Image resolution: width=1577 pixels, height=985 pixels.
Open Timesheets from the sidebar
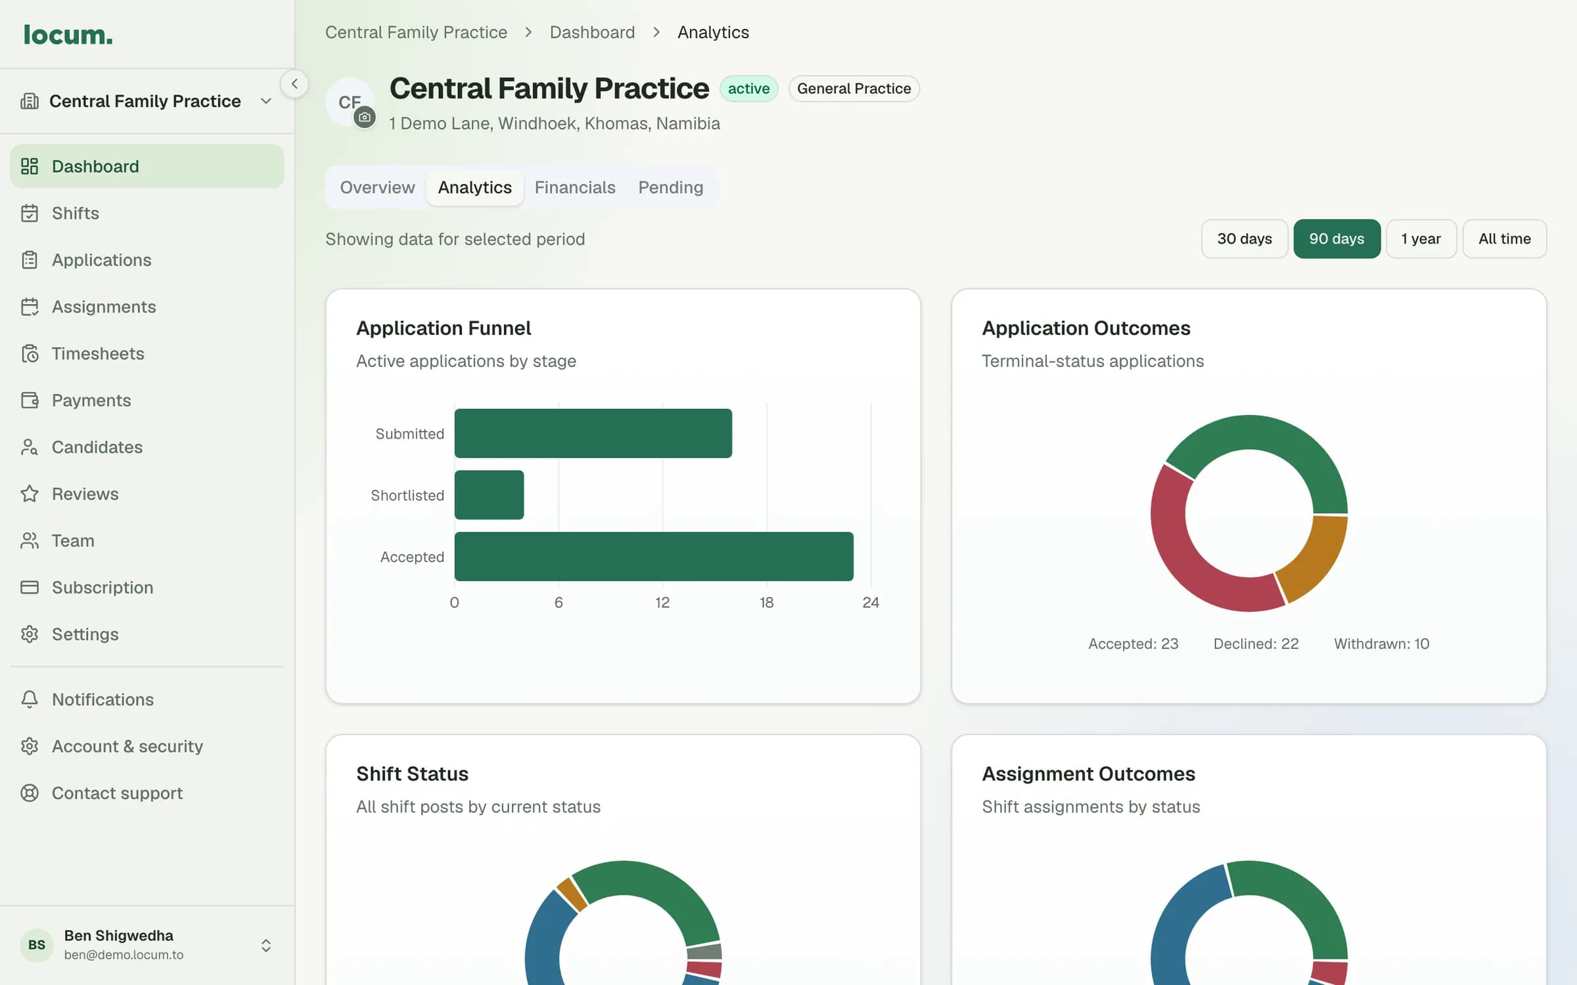(147, 354)
